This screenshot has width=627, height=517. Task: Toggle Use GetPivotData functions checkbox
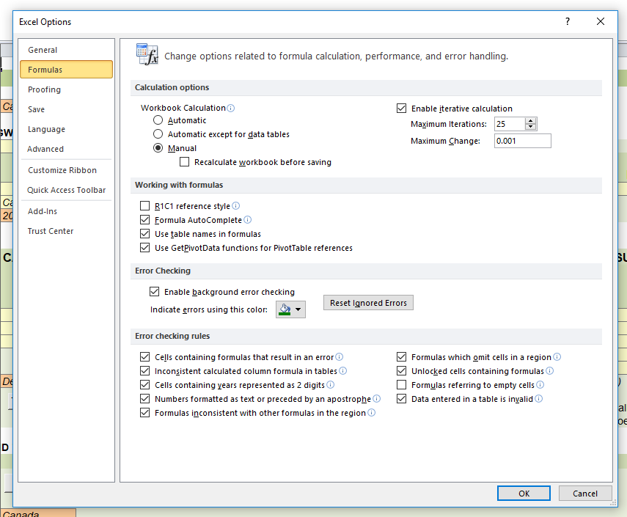coord(144,248)
